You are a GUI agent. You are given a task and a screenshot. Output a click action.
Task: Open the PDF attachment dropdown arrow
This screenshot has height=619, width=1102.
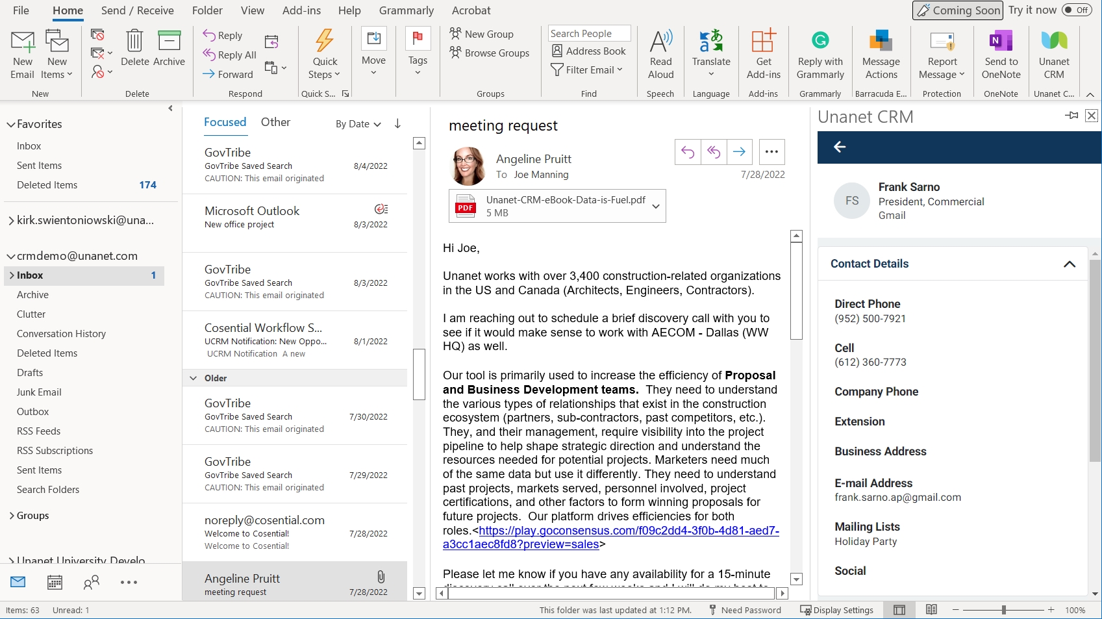click(x=656, y=207)
